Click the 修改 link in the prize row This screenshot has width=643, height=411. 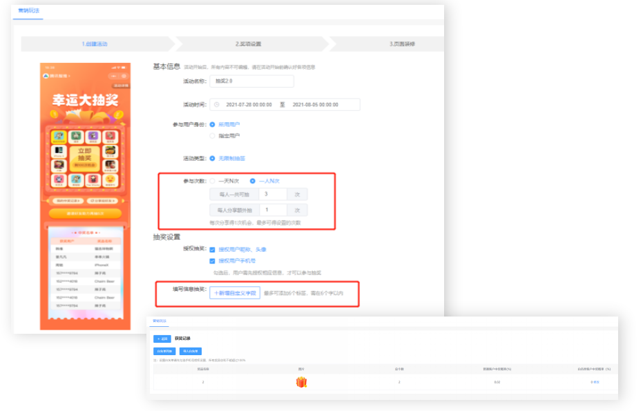pyautogui.click(x=597, y=382)
